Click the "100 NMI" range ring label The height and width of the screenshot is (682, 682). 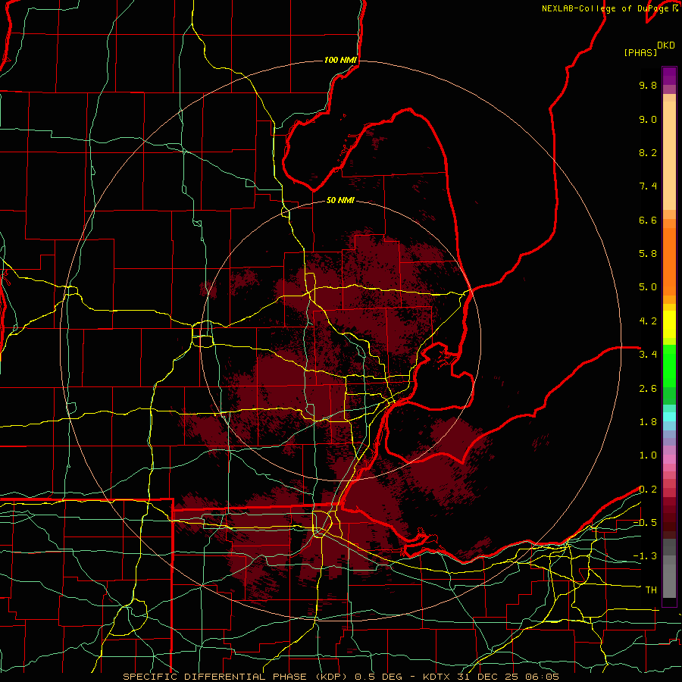pyautogui.click(x=340, y=60)
